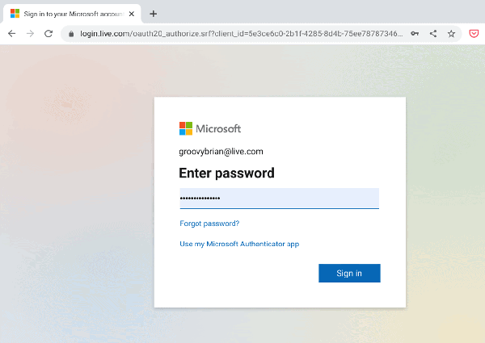485x343 pixels.
Task: Select the Sign in to your Microsoft account tab
Action: click(x=71, y=13)
